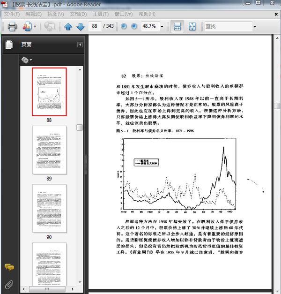The height and width of the screenshot is (294, 281).
Task: Maximize the Adobe Reader window
Action: click(259, 3)
